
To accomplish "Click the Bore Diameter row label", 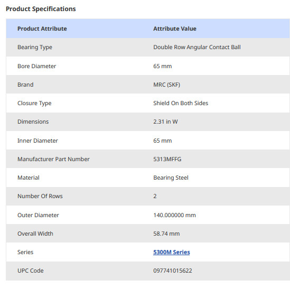I will coord(36,66).
